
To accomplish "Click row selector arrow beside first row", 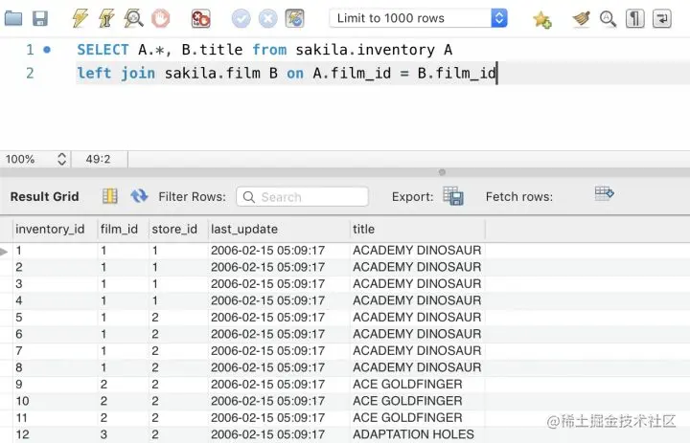I will coord(4,252).
